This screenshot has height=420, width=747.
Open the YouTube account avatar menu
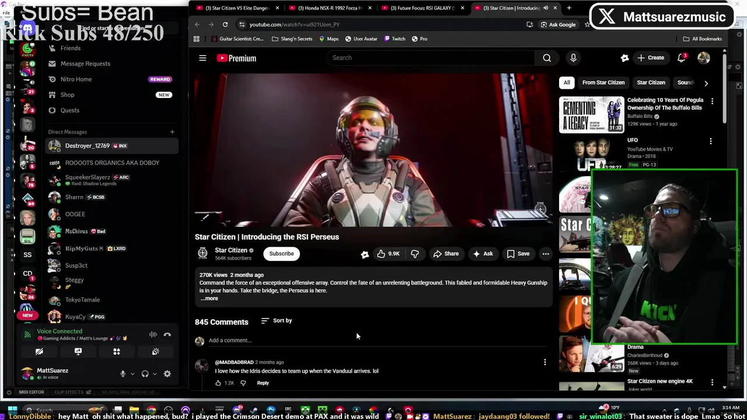click(703, 58)
